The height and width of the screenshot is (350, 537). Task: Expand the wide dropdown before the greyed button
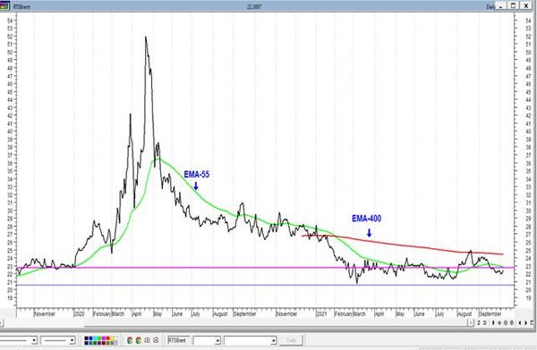point(273,340)
